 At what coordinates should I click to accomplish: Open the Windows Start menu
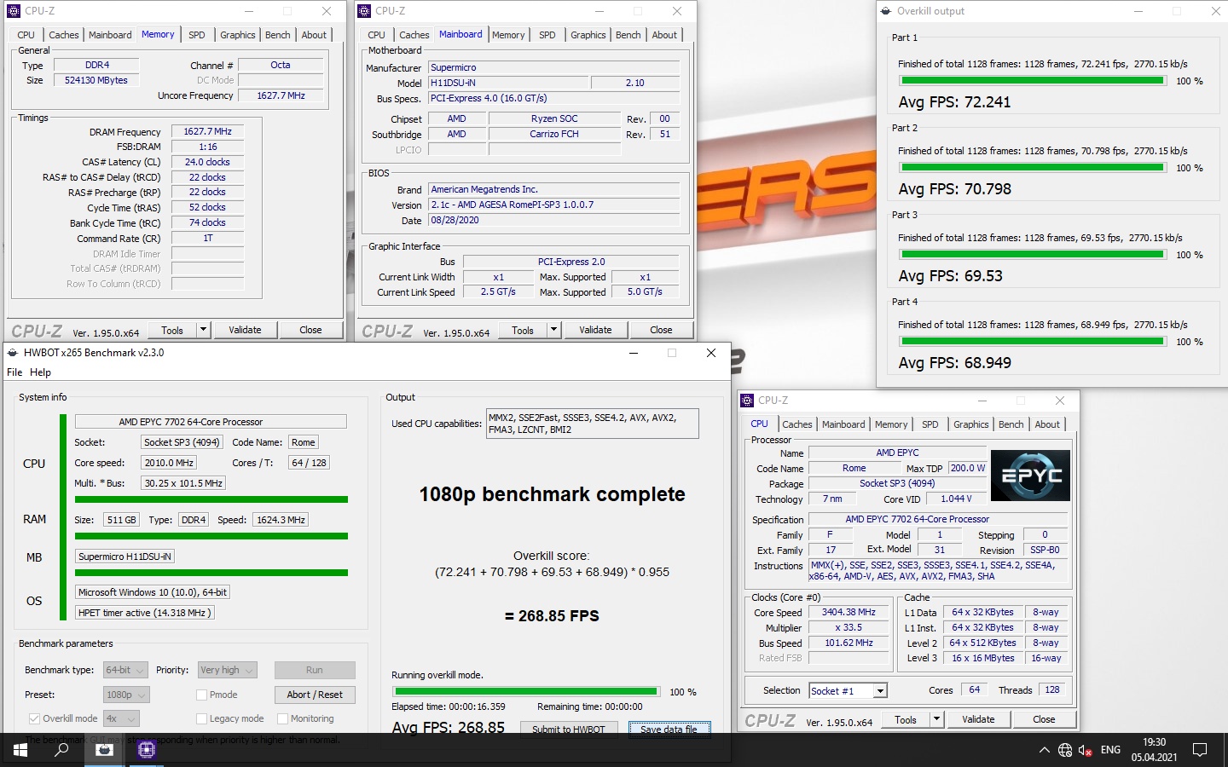point(20,750)
